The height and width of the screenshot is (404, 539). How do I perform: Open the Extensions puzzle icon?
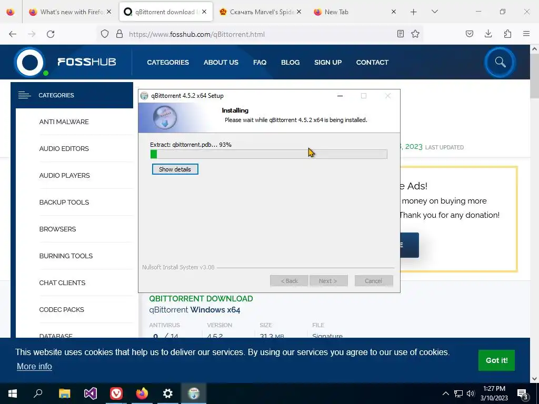click(x=507, y=34)
